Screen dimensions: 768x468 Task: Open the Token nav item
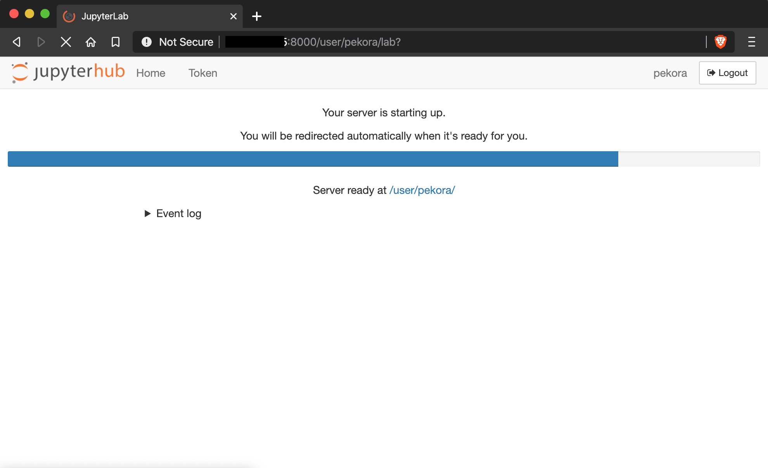[203, 73]
